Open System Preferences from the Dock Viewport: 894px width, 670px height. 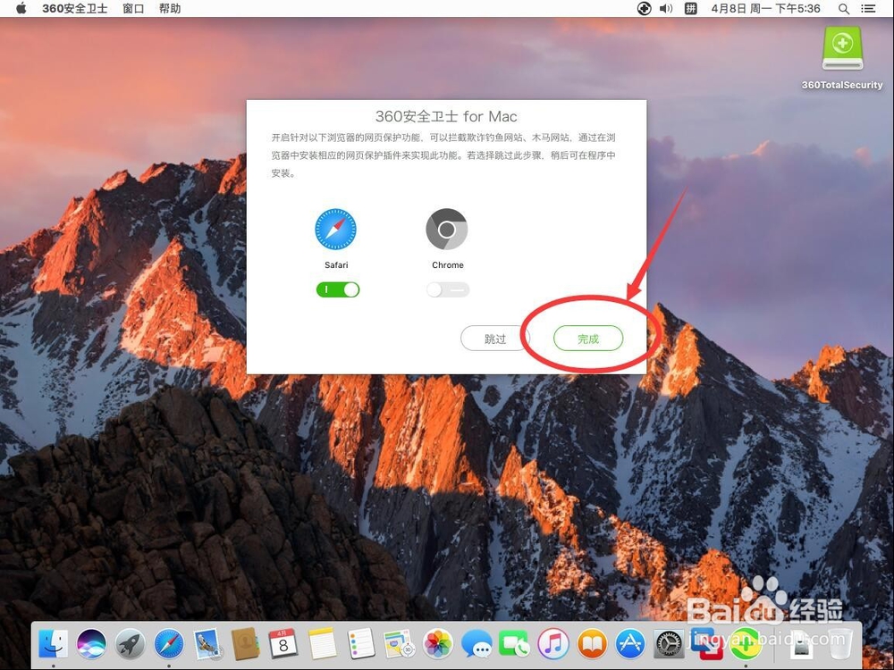(669, 644)
